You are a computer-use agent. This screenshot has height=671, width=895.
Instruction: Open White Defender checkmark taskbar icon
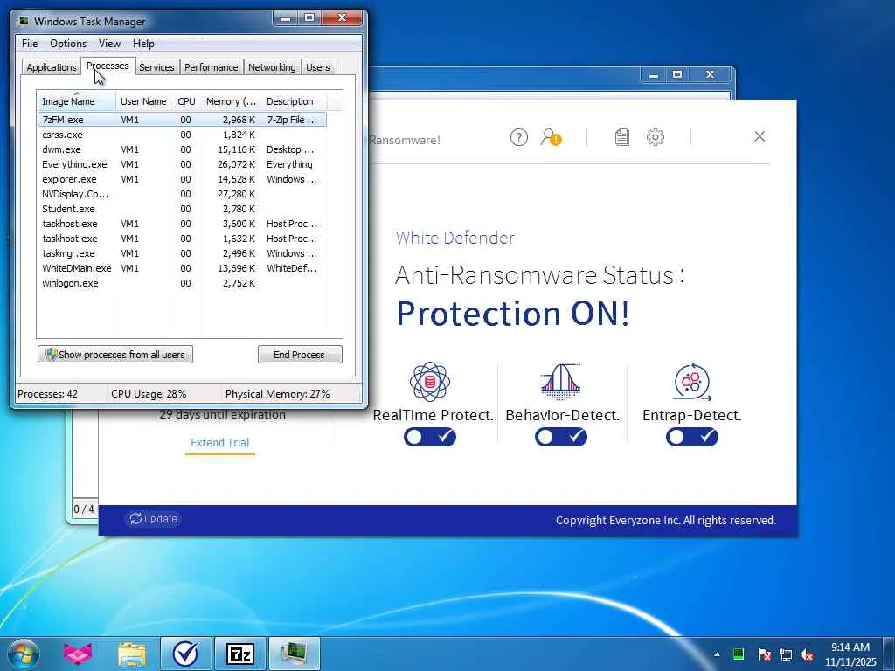pos(185,654)
